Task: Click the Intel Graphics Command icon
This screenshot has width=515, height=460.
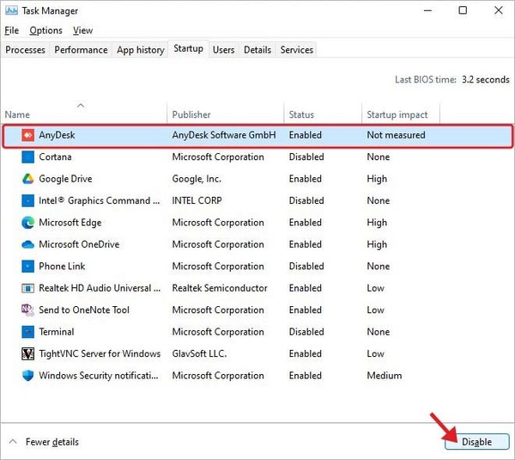Action: coord(28,200)
